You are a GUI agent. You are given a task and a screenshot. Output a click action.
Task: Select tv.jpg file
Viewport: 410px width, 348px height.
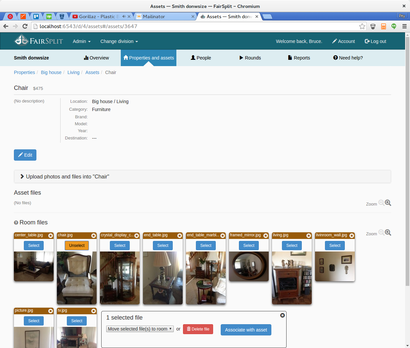pos(77,321)
